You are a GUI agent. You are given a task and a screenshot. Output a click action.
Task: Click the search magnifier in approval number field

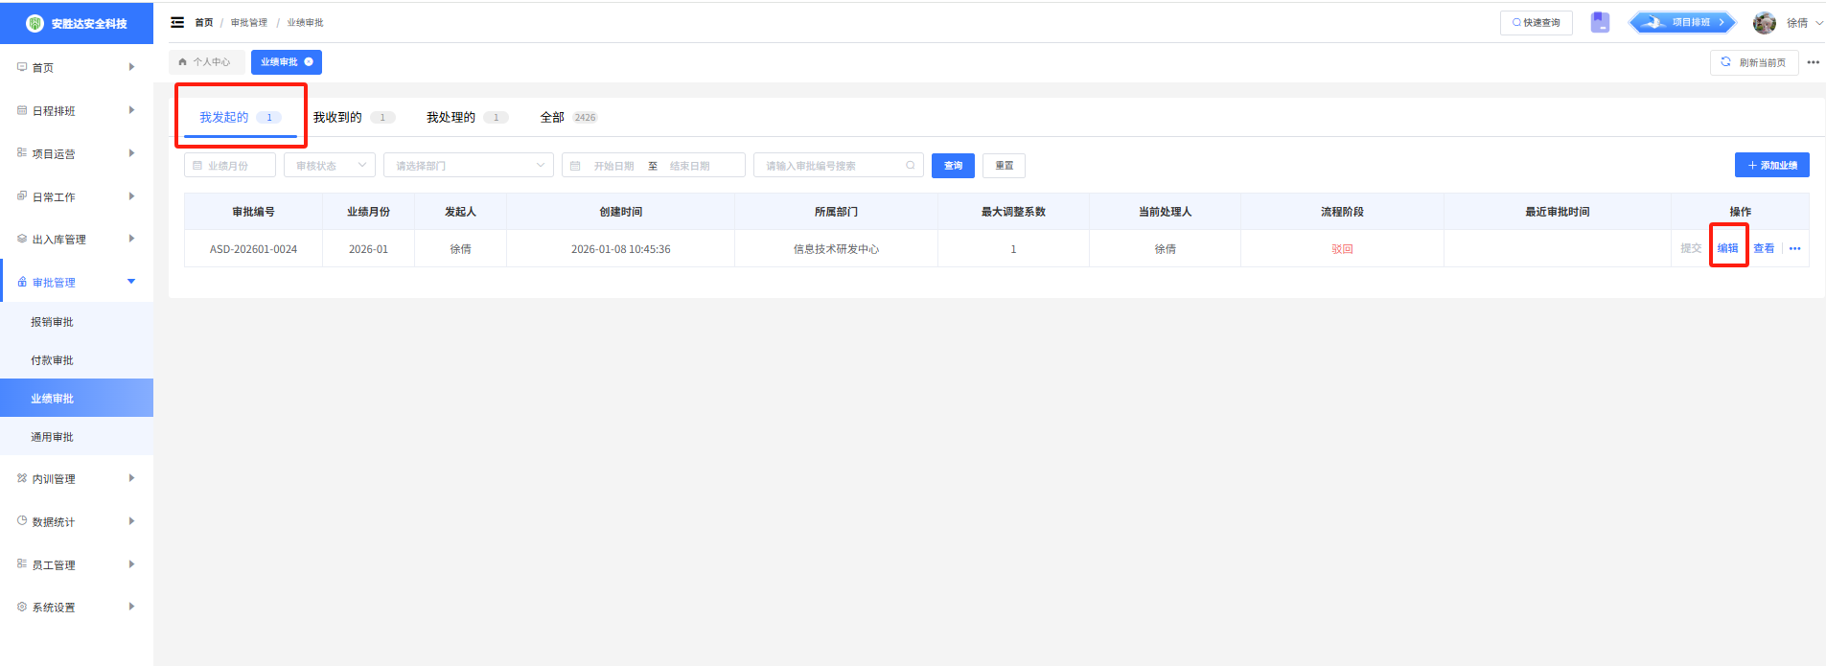coord(911,166)
